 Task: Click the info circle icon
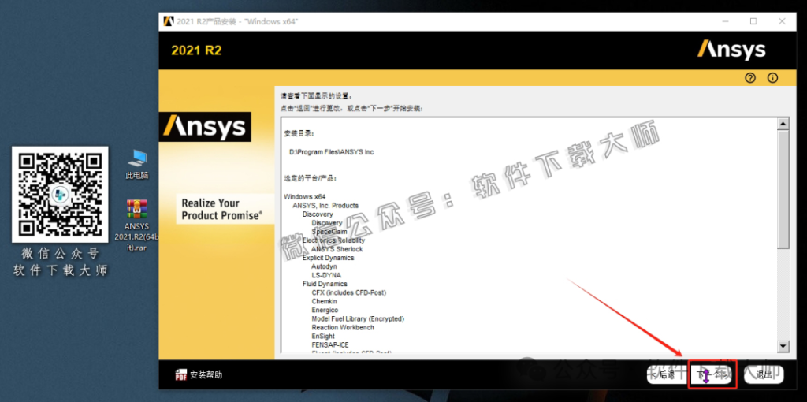pos(772,78)
